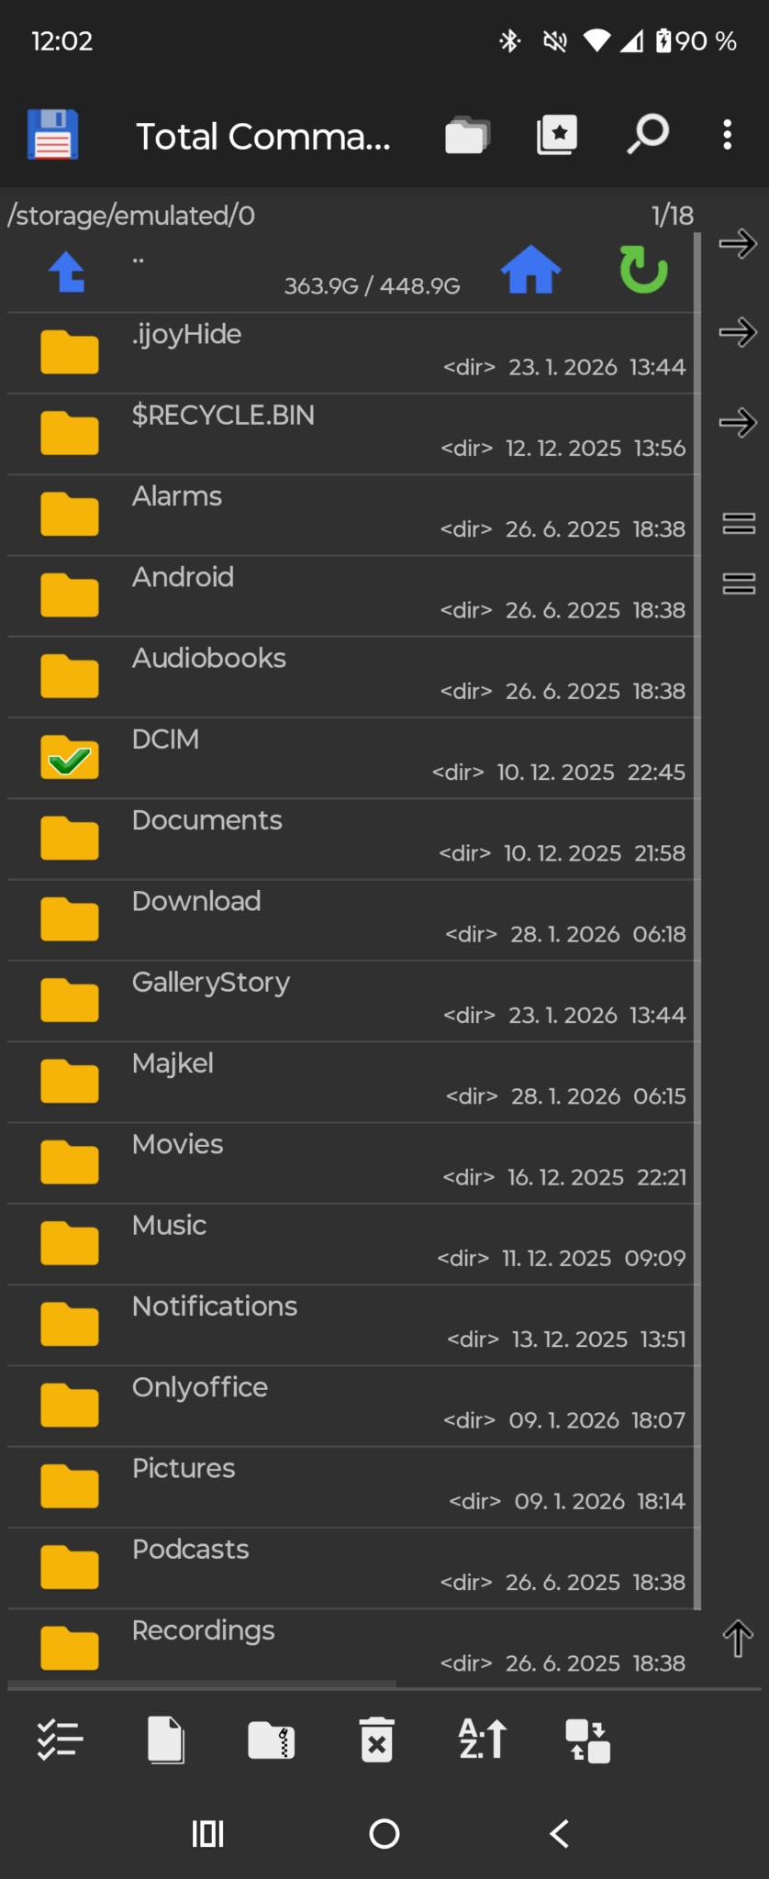This screenshot has width=769, height=1879.
Task: Mark the Download folder via its icon
Action: (70, 920)
